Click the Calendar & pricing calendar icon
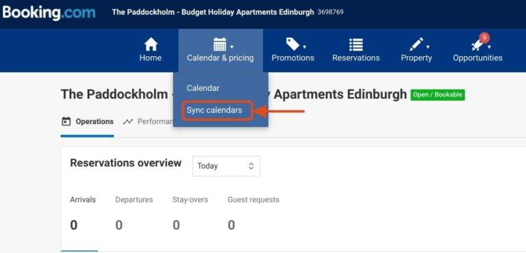The image size is (526, 253). (220, 44)
